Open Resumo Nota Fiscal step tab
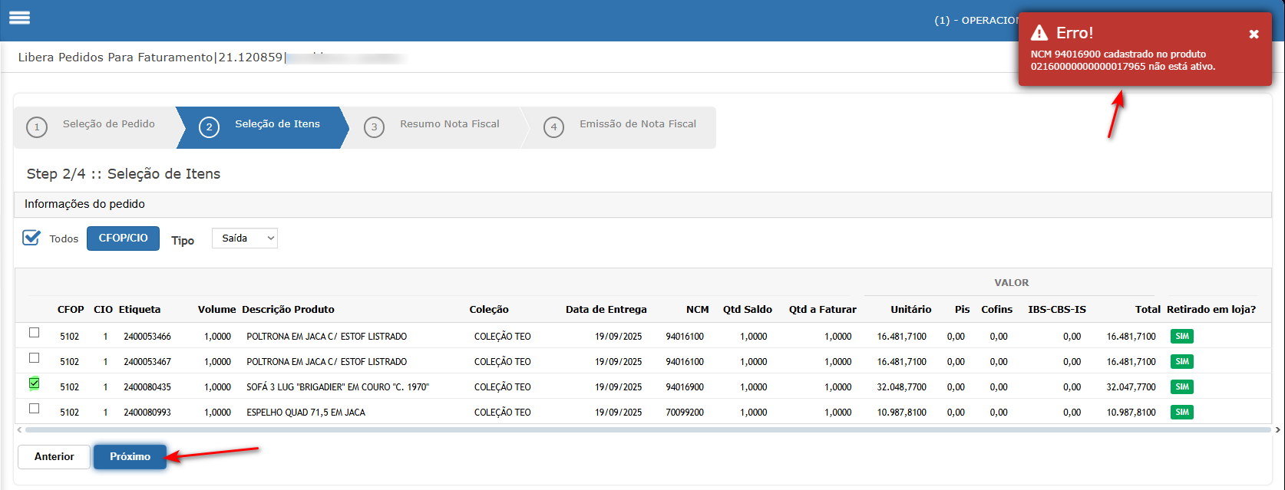Screen dimensions: 1285x490 [x=449, y=124]
